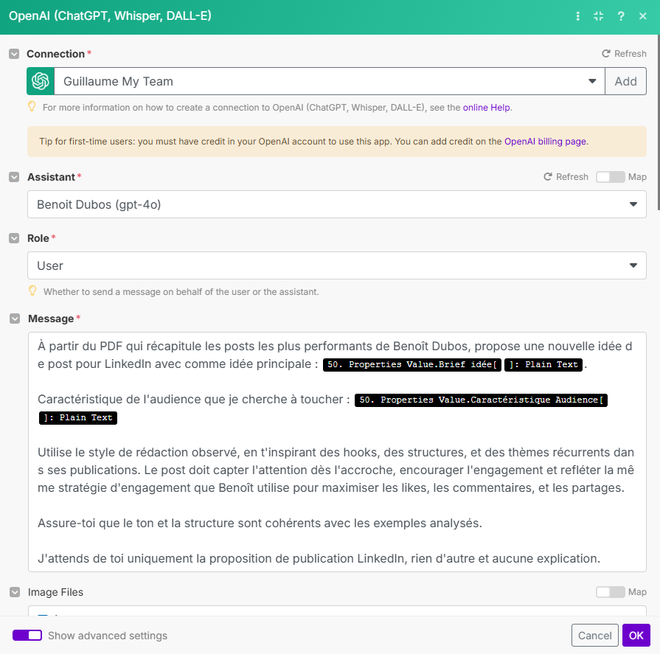This screenshot has height=654, width=660.
Task: Collapse the Image Files section chevron
Action: 15,592
